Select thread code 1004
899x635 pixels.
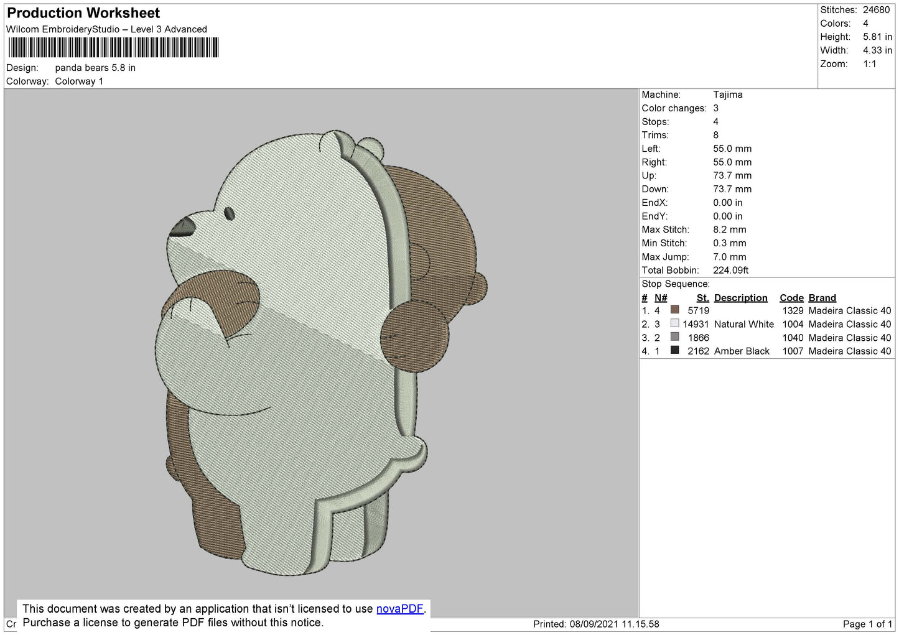(793, 324)
